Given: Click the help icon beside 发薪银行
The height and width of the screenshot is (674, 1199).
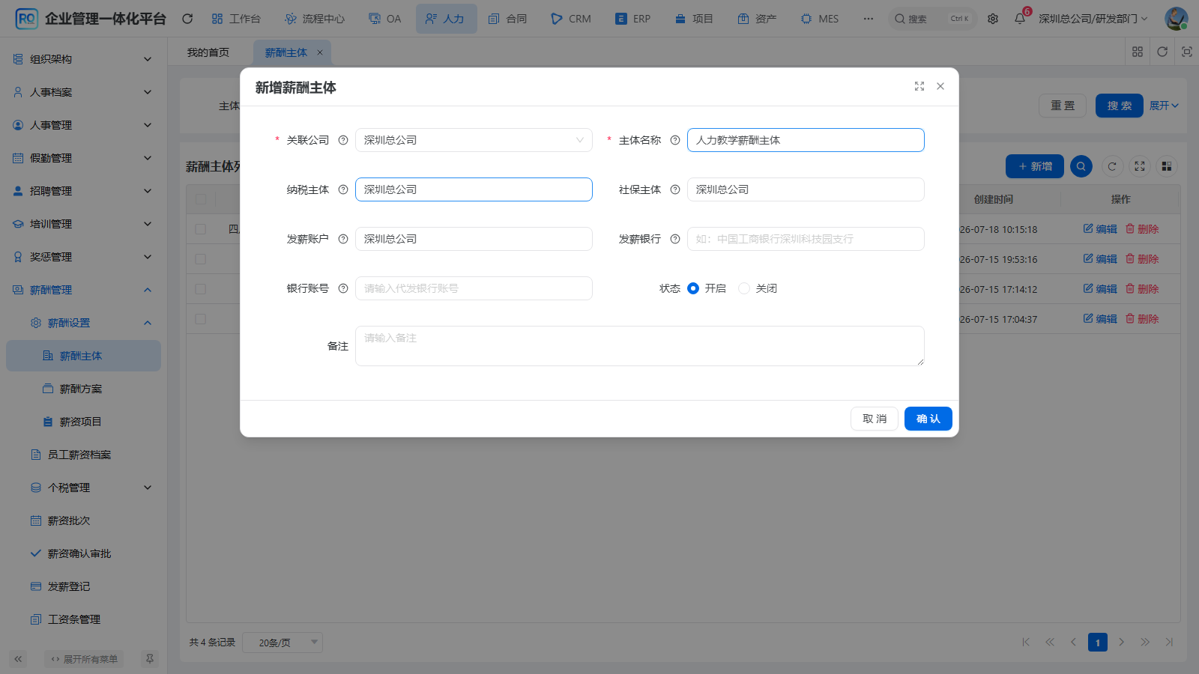Looking at the screenshot, I should tap(675, 239).
